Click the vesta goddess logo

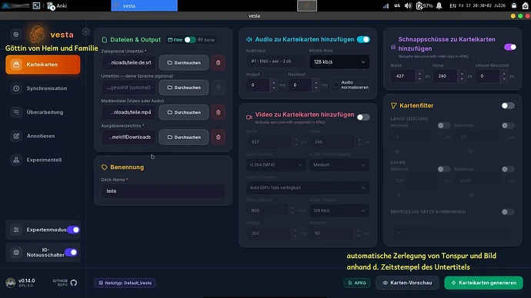pyautogui.click(x=37, y=34)
